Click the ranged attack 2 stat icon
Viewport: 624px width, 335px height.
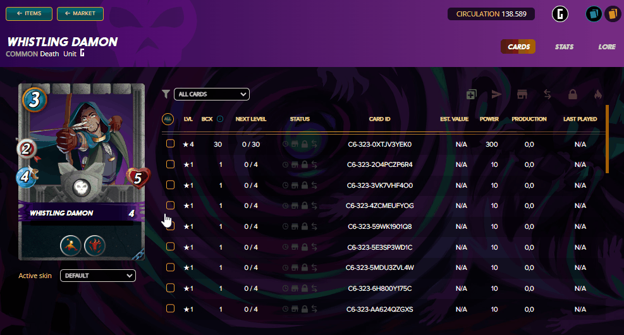coord(27,149)
